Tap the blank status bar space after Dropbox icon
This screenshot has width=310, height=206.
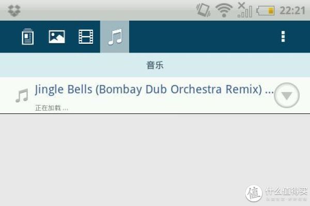(108, 10)
